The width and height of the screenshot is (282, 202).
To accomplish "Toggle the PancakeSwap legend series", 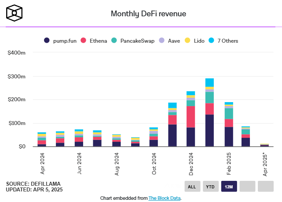I will pyautogui.click(x=133, y=40).
